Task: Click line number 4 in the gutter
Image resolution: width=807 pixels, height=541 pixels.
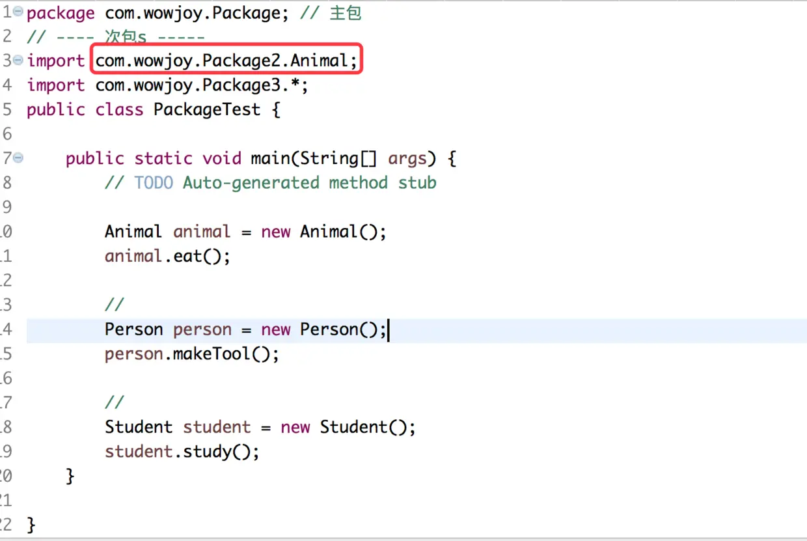Action: click(7, 85)
